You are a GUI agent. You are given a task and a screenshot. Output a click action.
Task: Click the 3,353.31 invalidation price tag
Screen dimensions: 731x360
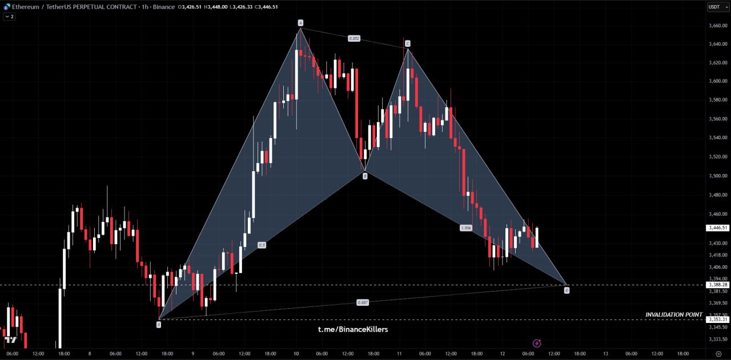point(717,319)
